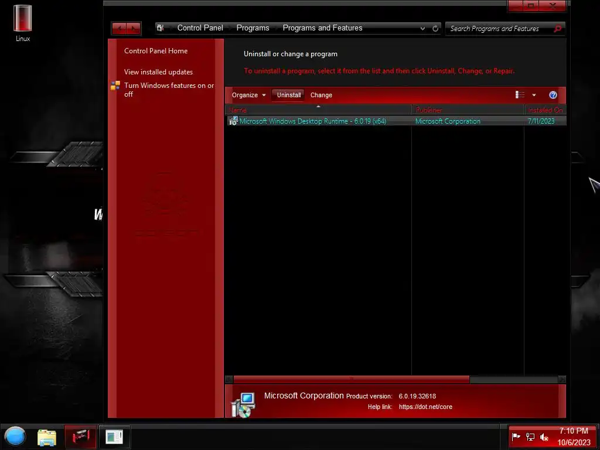Click the horizontal scrollbar thumb
This screenshot has height=450, width=600.
click(x=352, y=379)
